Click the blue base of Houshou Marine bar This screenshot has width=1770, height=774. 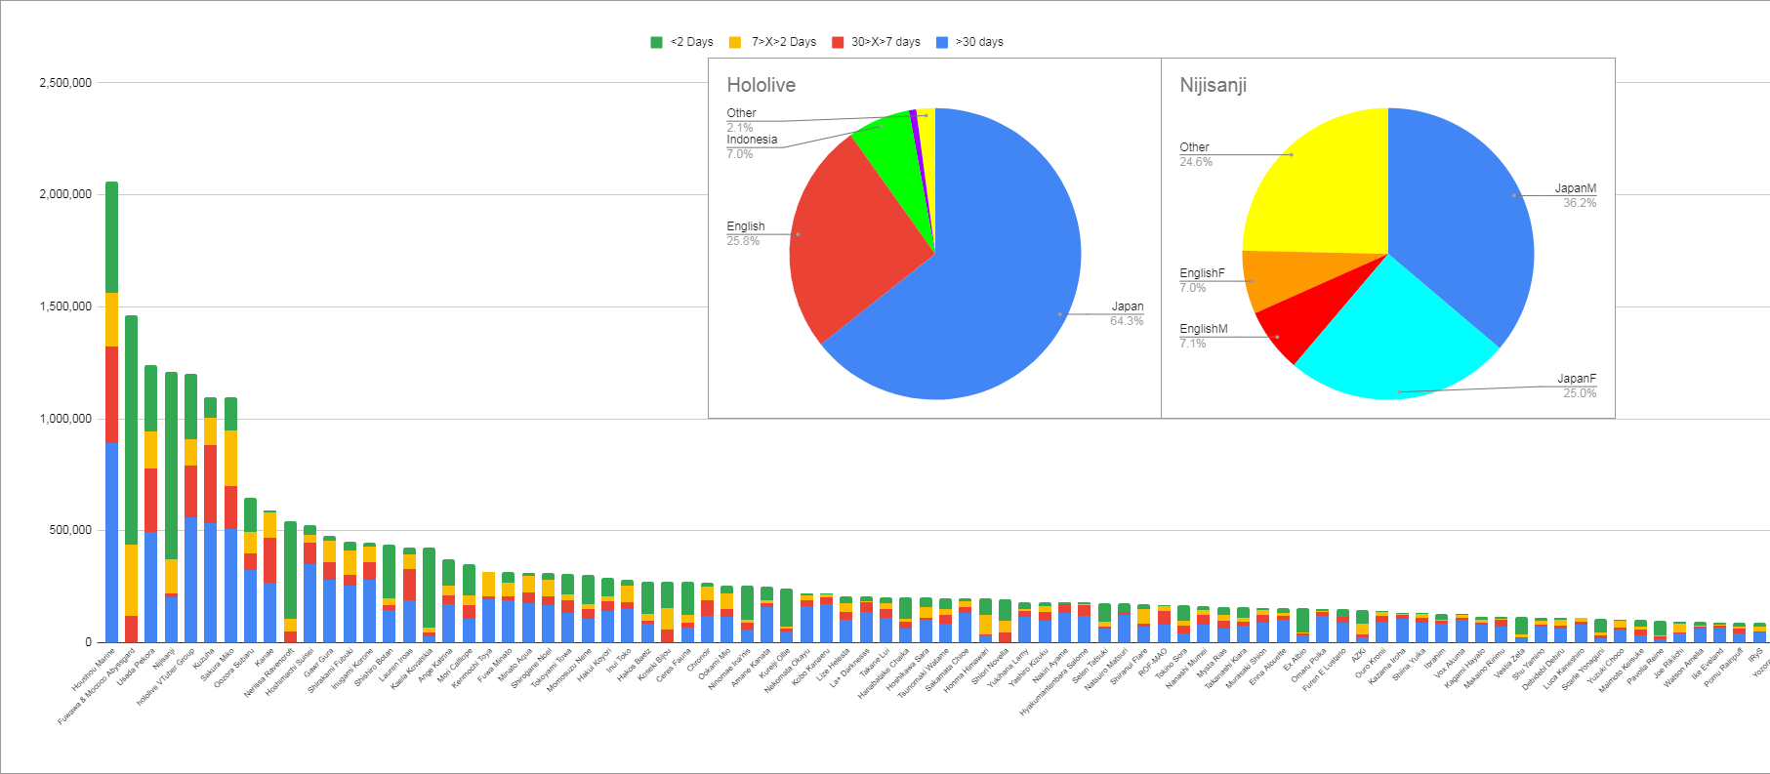pos(111,542)
